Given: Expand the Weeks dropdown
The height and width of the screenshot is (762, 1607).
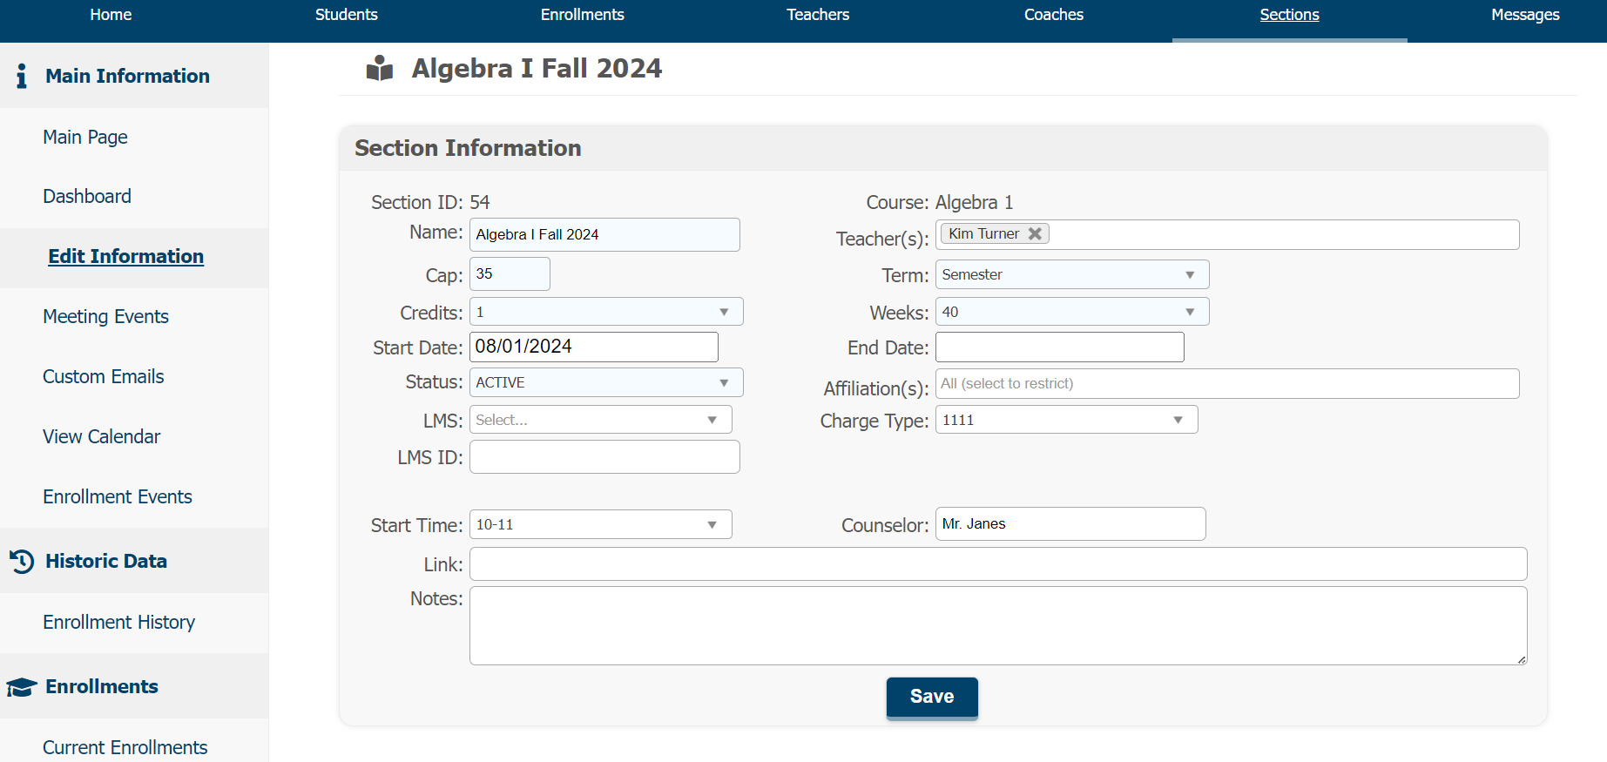Looking at the screenshot, I should (1071, 312).
